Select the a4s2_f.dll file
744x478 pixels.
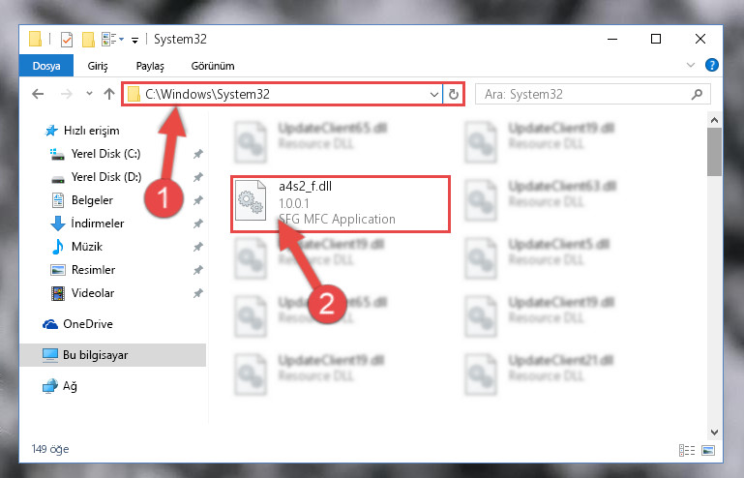[x=341, y=204]
